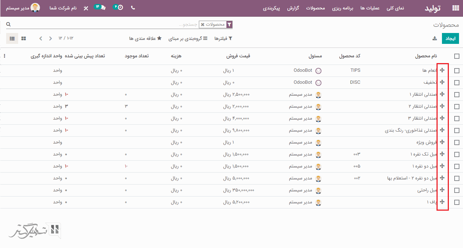The image size is (463, 248).
Task: Sort by نام محصول column header
Action: (426, 56)
